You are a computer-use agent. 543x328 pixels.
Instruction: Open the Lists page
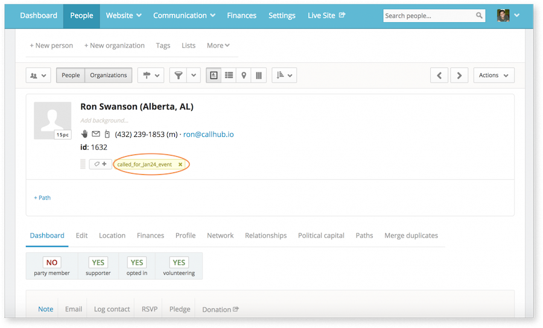point(188,45)
